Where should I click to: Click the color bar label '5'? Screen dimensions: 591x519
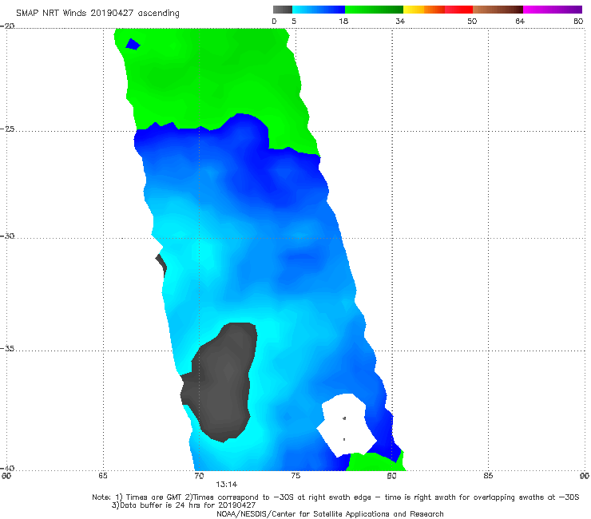pos(294,22)
